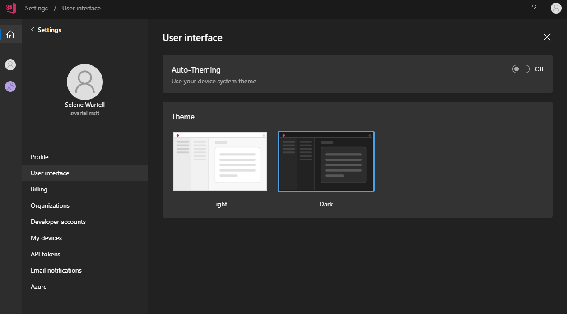Click the Dark theme label
The width and height of the screenshot is (567, 314).
click(x=326, y=204)
